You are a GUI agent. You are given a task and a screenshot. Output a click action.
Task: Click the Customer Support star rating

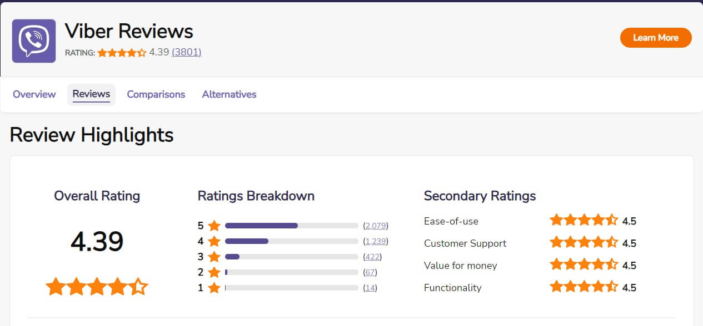tap(584, 243)
